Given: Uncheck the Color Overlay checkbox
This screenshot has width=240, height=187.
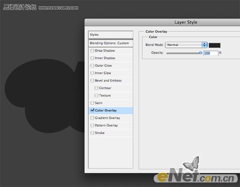Looking at the screenshot, I should tap(92, 110).
